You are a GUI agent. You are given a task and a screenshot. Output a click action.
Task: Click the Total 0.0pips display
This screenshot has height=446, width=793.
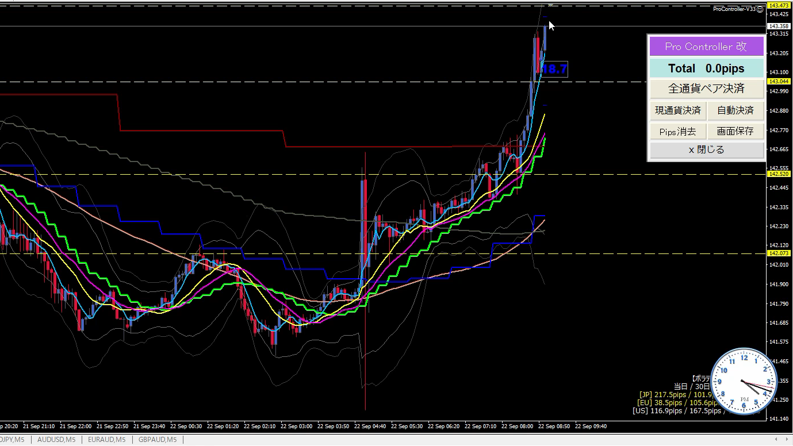(x=706, y=68)
